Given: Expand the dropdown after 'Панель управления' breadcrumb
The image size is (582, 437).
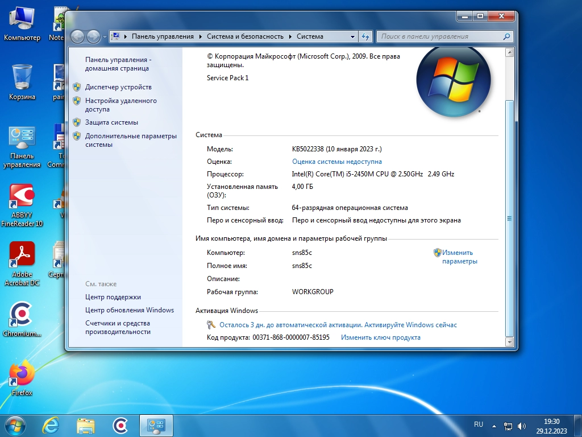Looking at the screenshot, I should (x=200, y=36).
